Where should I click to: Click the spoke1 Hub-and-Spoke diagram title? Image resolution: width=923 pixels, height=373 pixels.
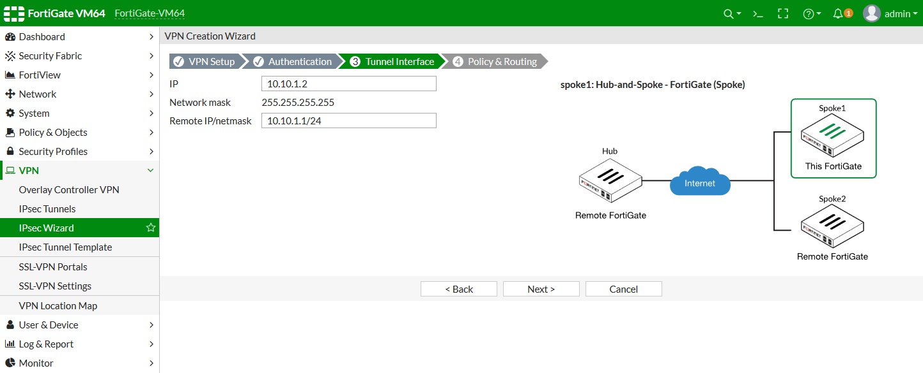653,84
